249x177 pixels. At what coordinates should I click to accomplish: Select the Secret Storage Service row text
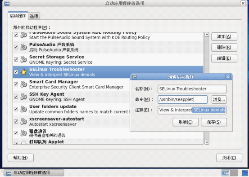point(61,59)
